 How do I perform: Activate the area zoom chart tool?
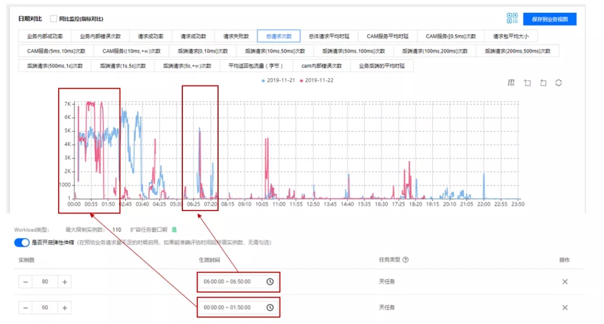[x=527, y=83]
